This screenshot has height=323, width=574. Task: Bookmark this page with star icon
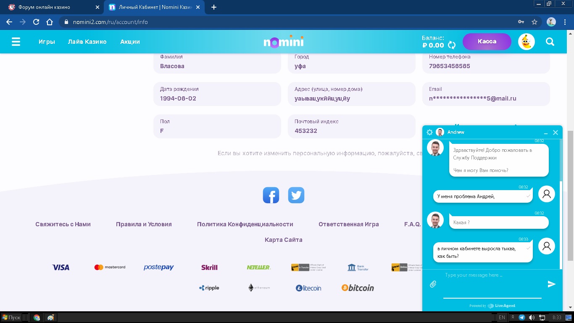click(x=535, y=22)
